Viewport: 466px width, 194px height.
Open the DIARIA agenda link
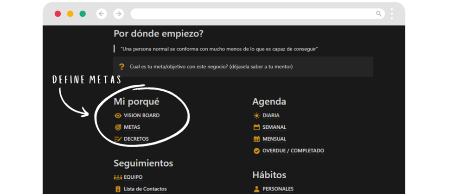point(271,115)
